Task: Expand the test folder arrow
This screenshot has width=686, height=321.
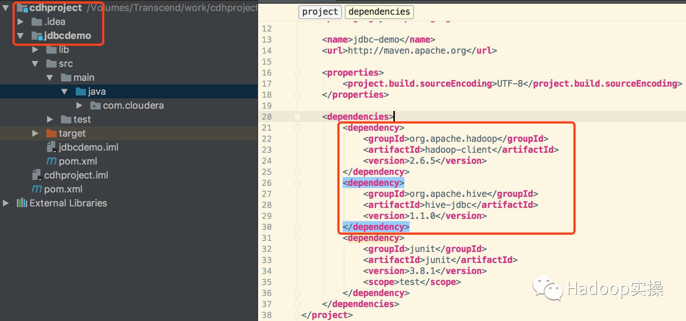Action: point(50,119)
